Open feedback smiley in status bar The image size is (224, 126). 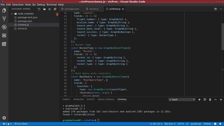215,124
